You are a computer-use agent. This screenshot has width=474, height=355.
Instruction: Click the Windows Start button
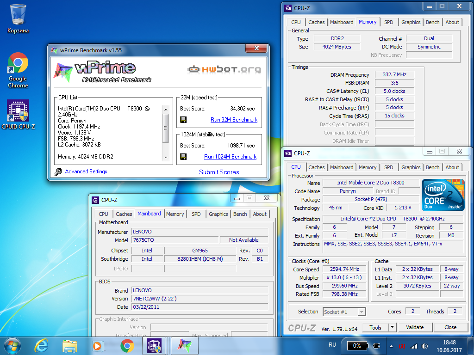pyautogui.click(x=12, y=346)
